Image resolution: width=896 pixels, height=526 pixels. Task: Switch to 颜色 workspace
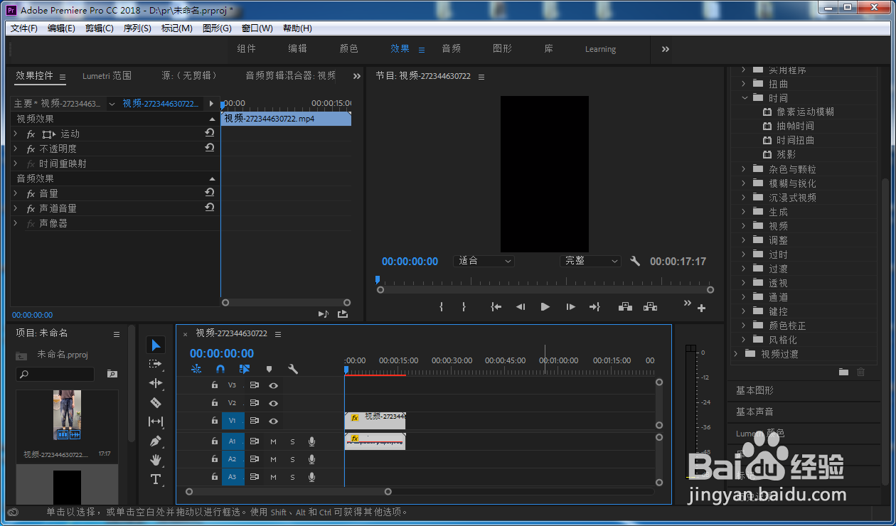point(348,49)
